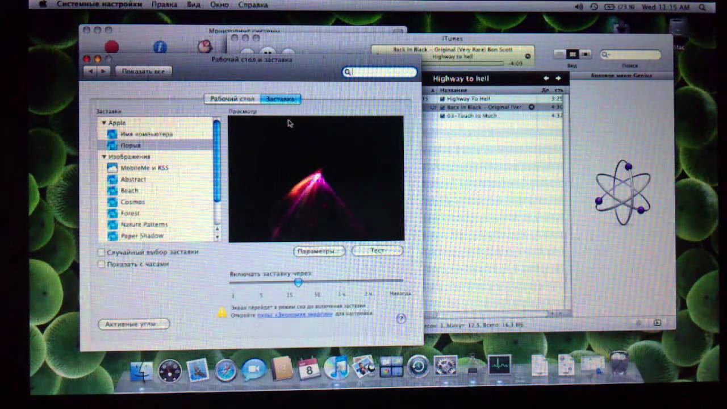
Task: Select the Заставка tab
Action: (281, 99)
